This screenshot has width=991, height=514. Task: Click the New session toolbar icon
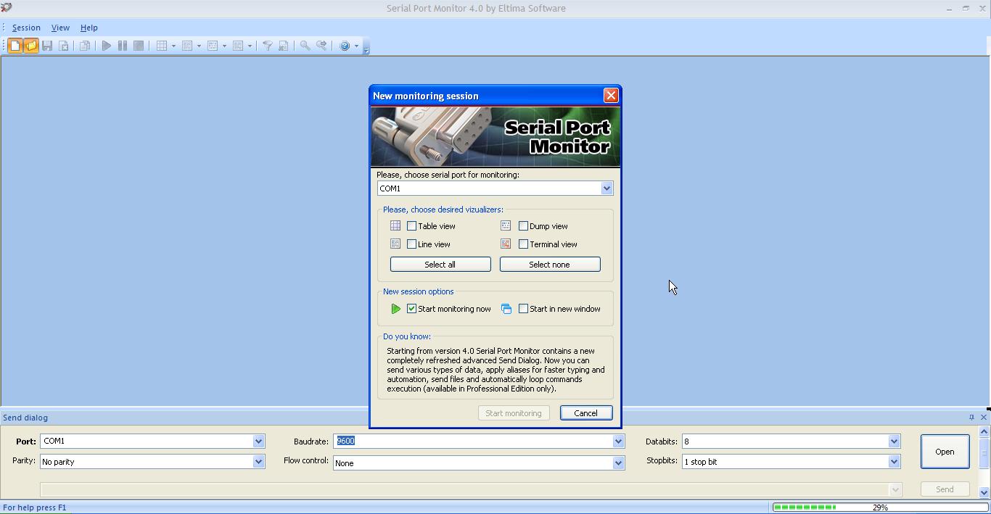(15, 46)
